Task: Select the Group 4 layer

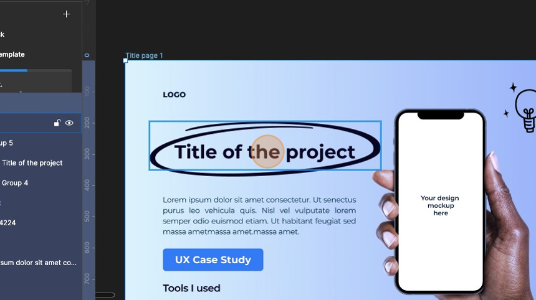Action: coord(15,183)
